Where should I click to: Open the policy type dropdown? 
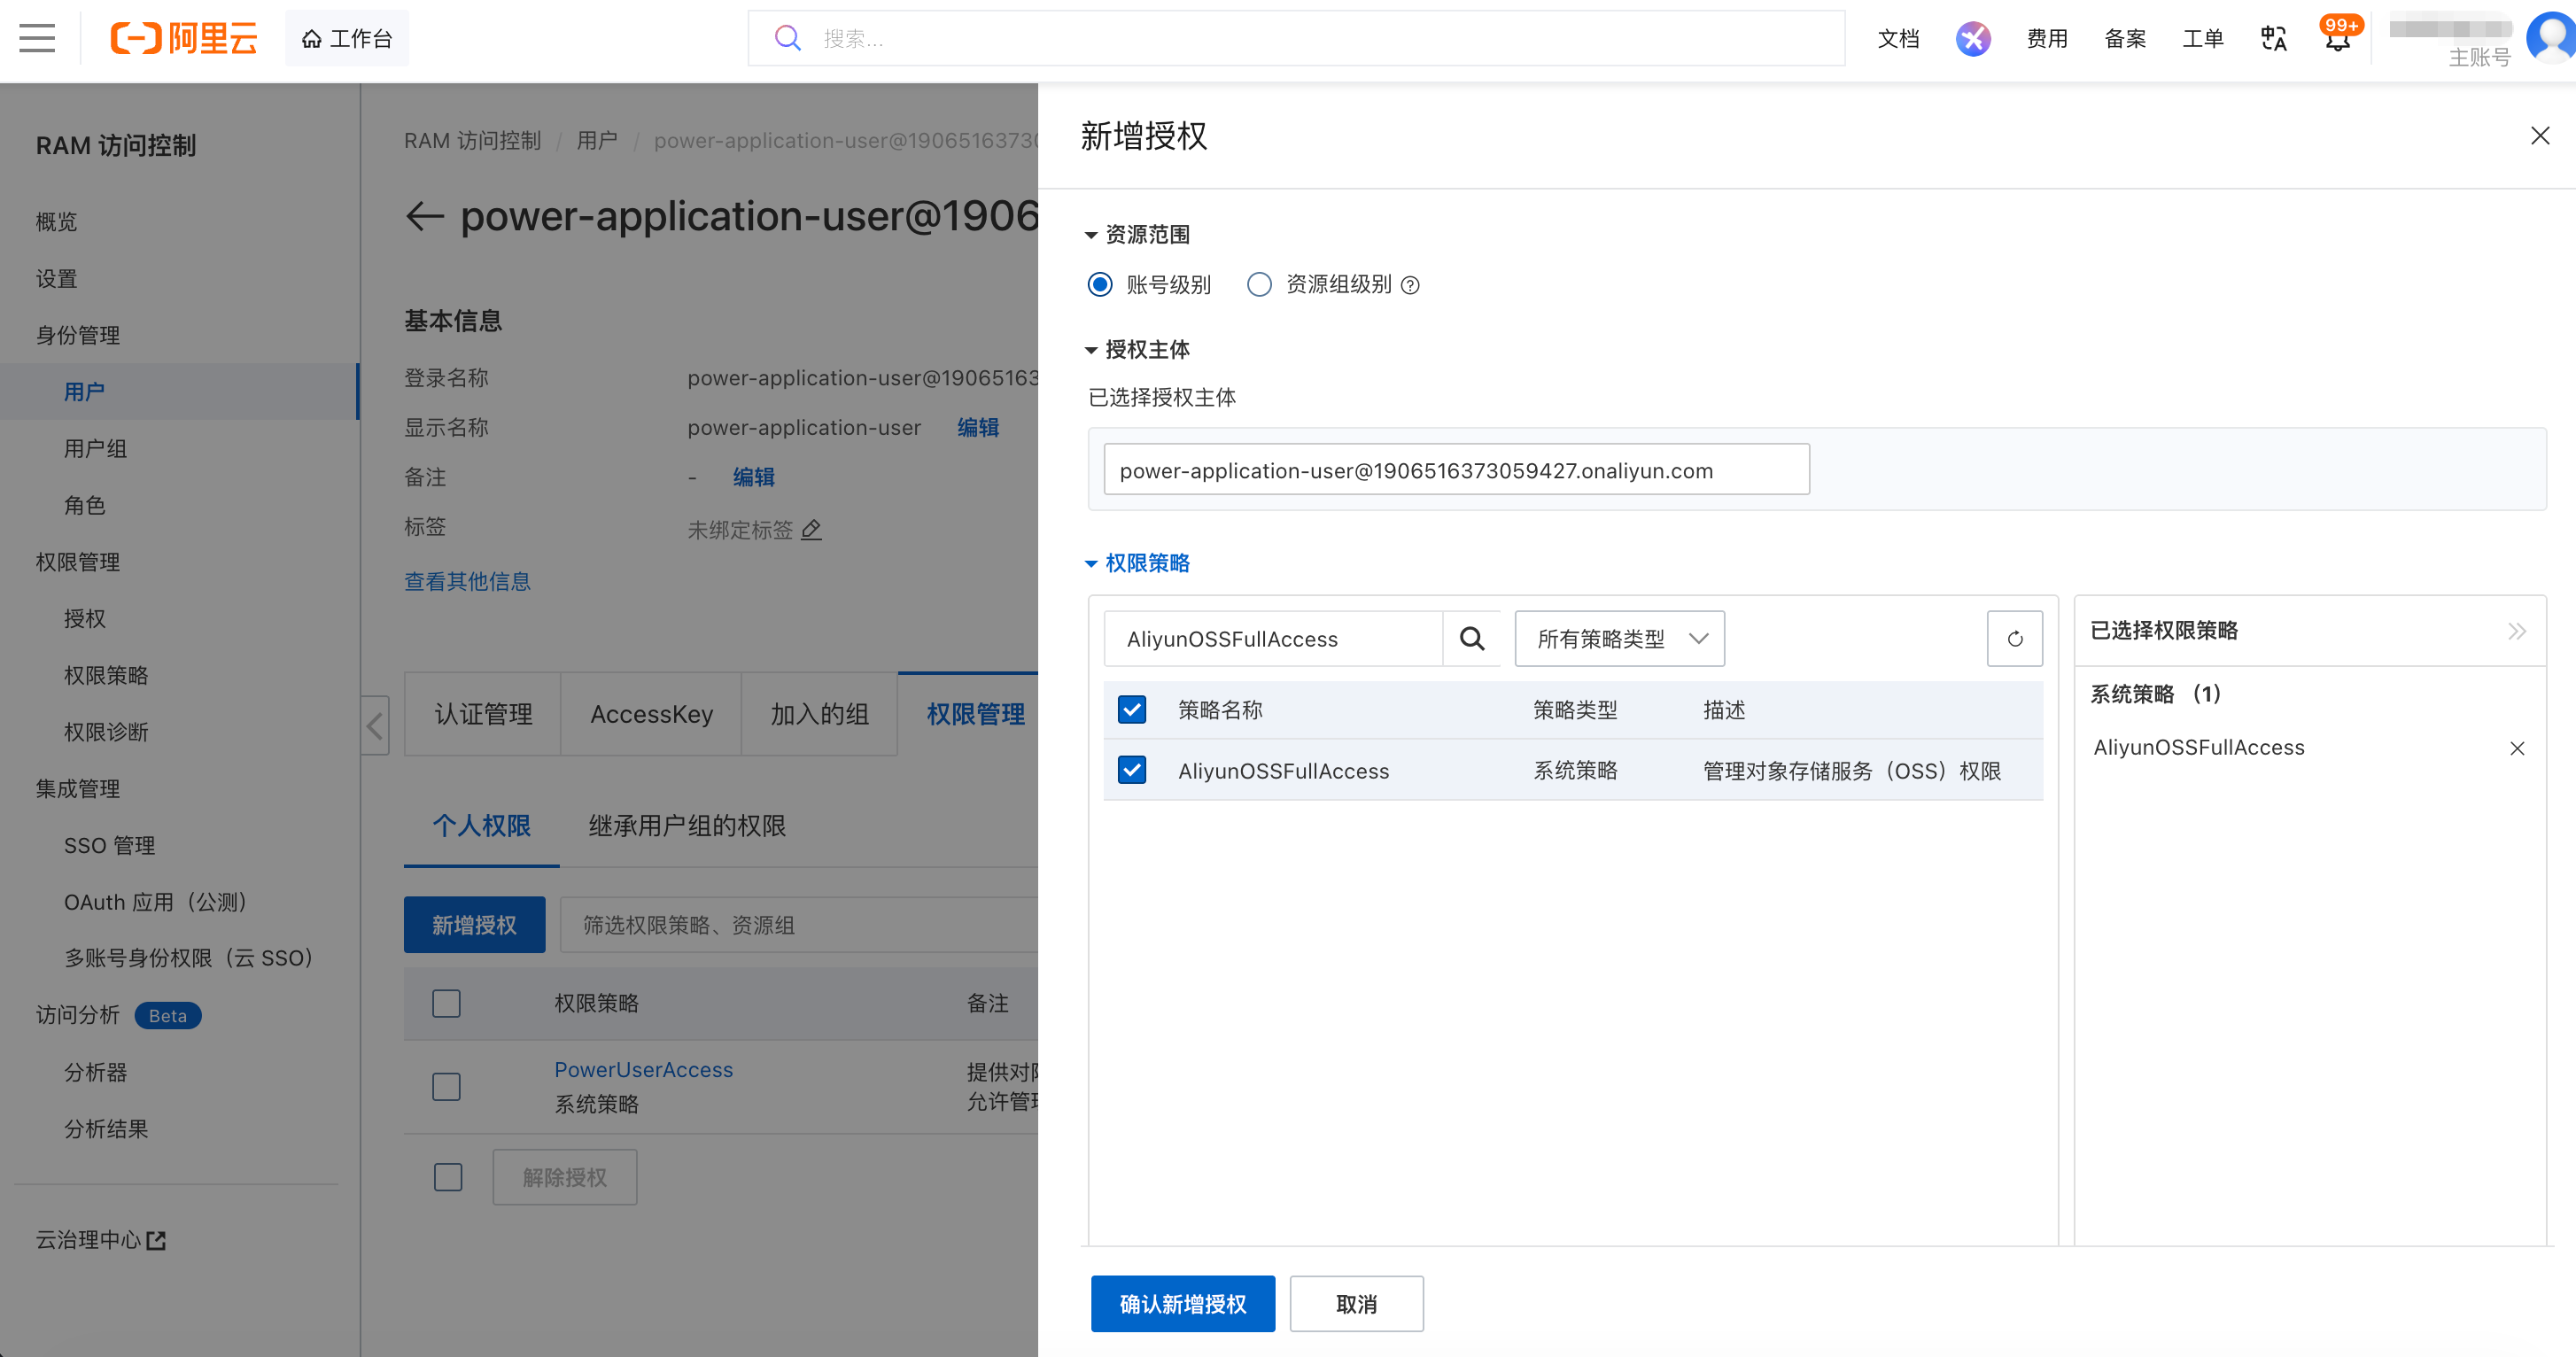coord(1619,638)
